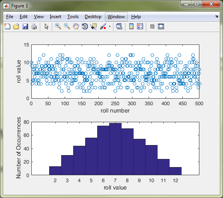Open file with the folder icon
223x198 pixels.
(16, 26)
